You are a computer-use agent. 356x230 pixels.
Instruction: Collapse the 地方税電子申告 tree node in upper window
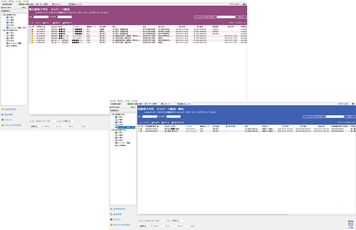2,29
